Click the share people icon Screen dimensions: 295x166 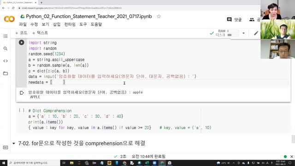[252, 19]
